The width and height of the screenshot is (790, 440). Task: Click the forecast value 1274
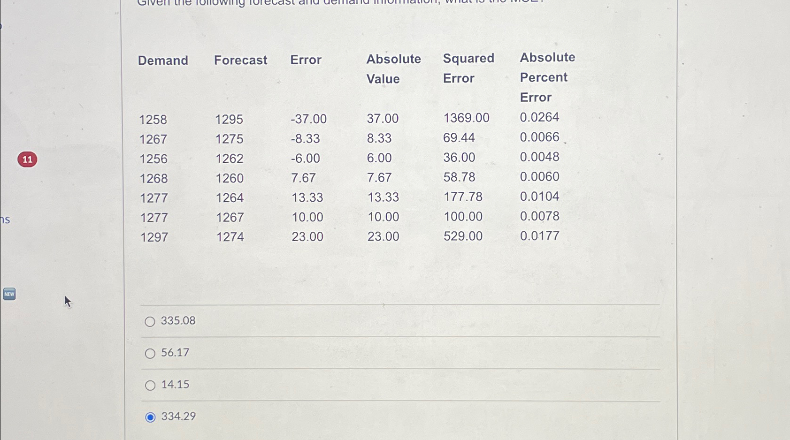[x=230, y=236]
